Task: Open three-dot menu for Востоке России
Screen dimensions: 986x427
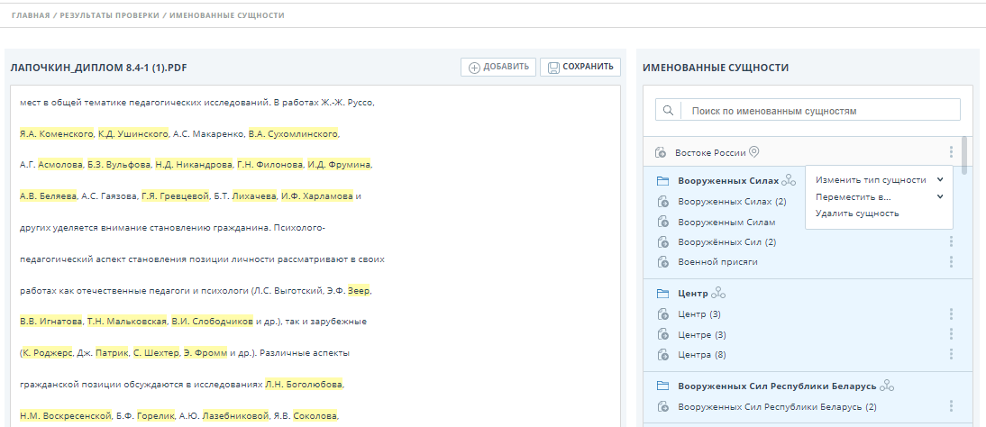Action: (x=951, y=152)
